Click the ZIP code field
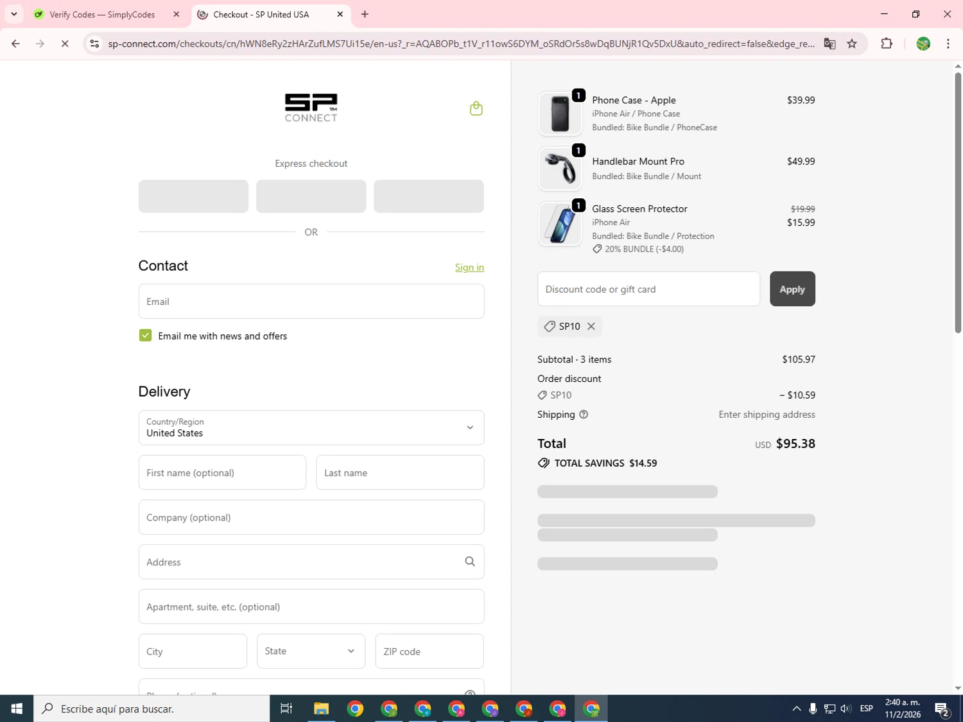This screenshot has height=722, width=963. pos(429,651)
